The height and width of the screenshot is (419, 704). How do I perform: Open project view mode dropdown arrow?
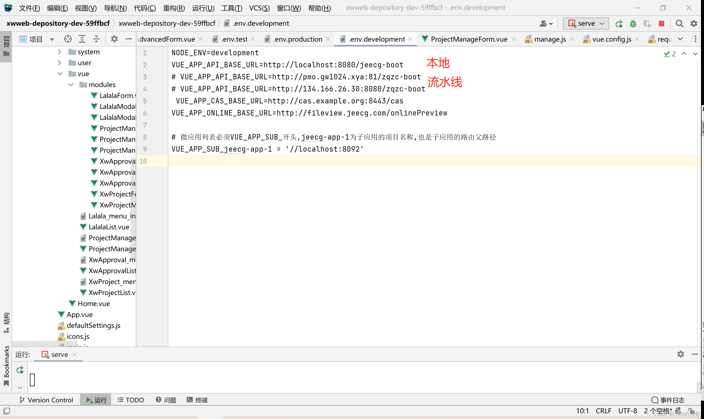pos(52,39)
